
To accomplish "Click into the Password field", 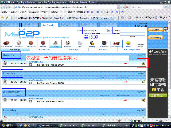I will pos(133,34).
